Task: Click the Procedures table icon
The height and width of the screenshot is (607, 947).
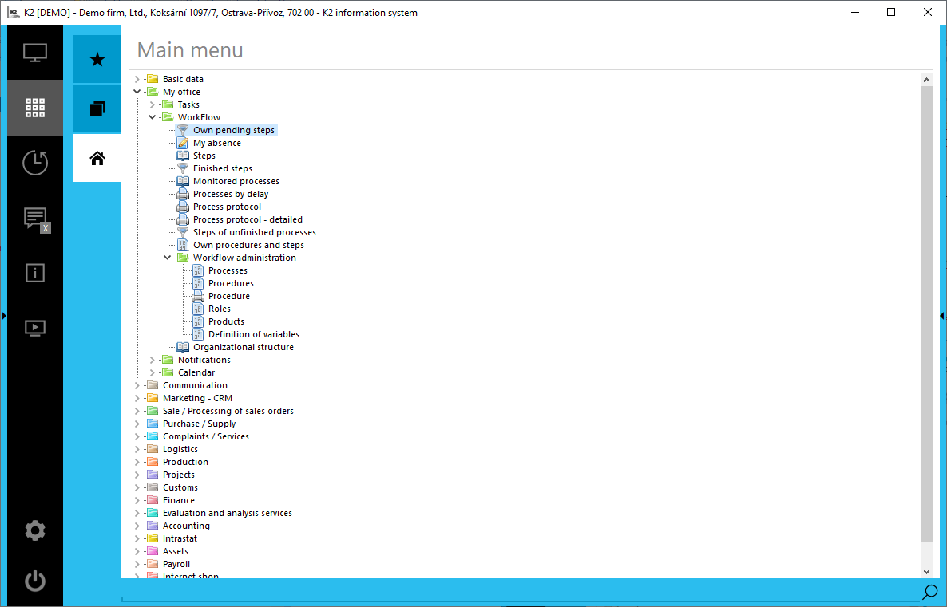Action: tap(197, 284)
